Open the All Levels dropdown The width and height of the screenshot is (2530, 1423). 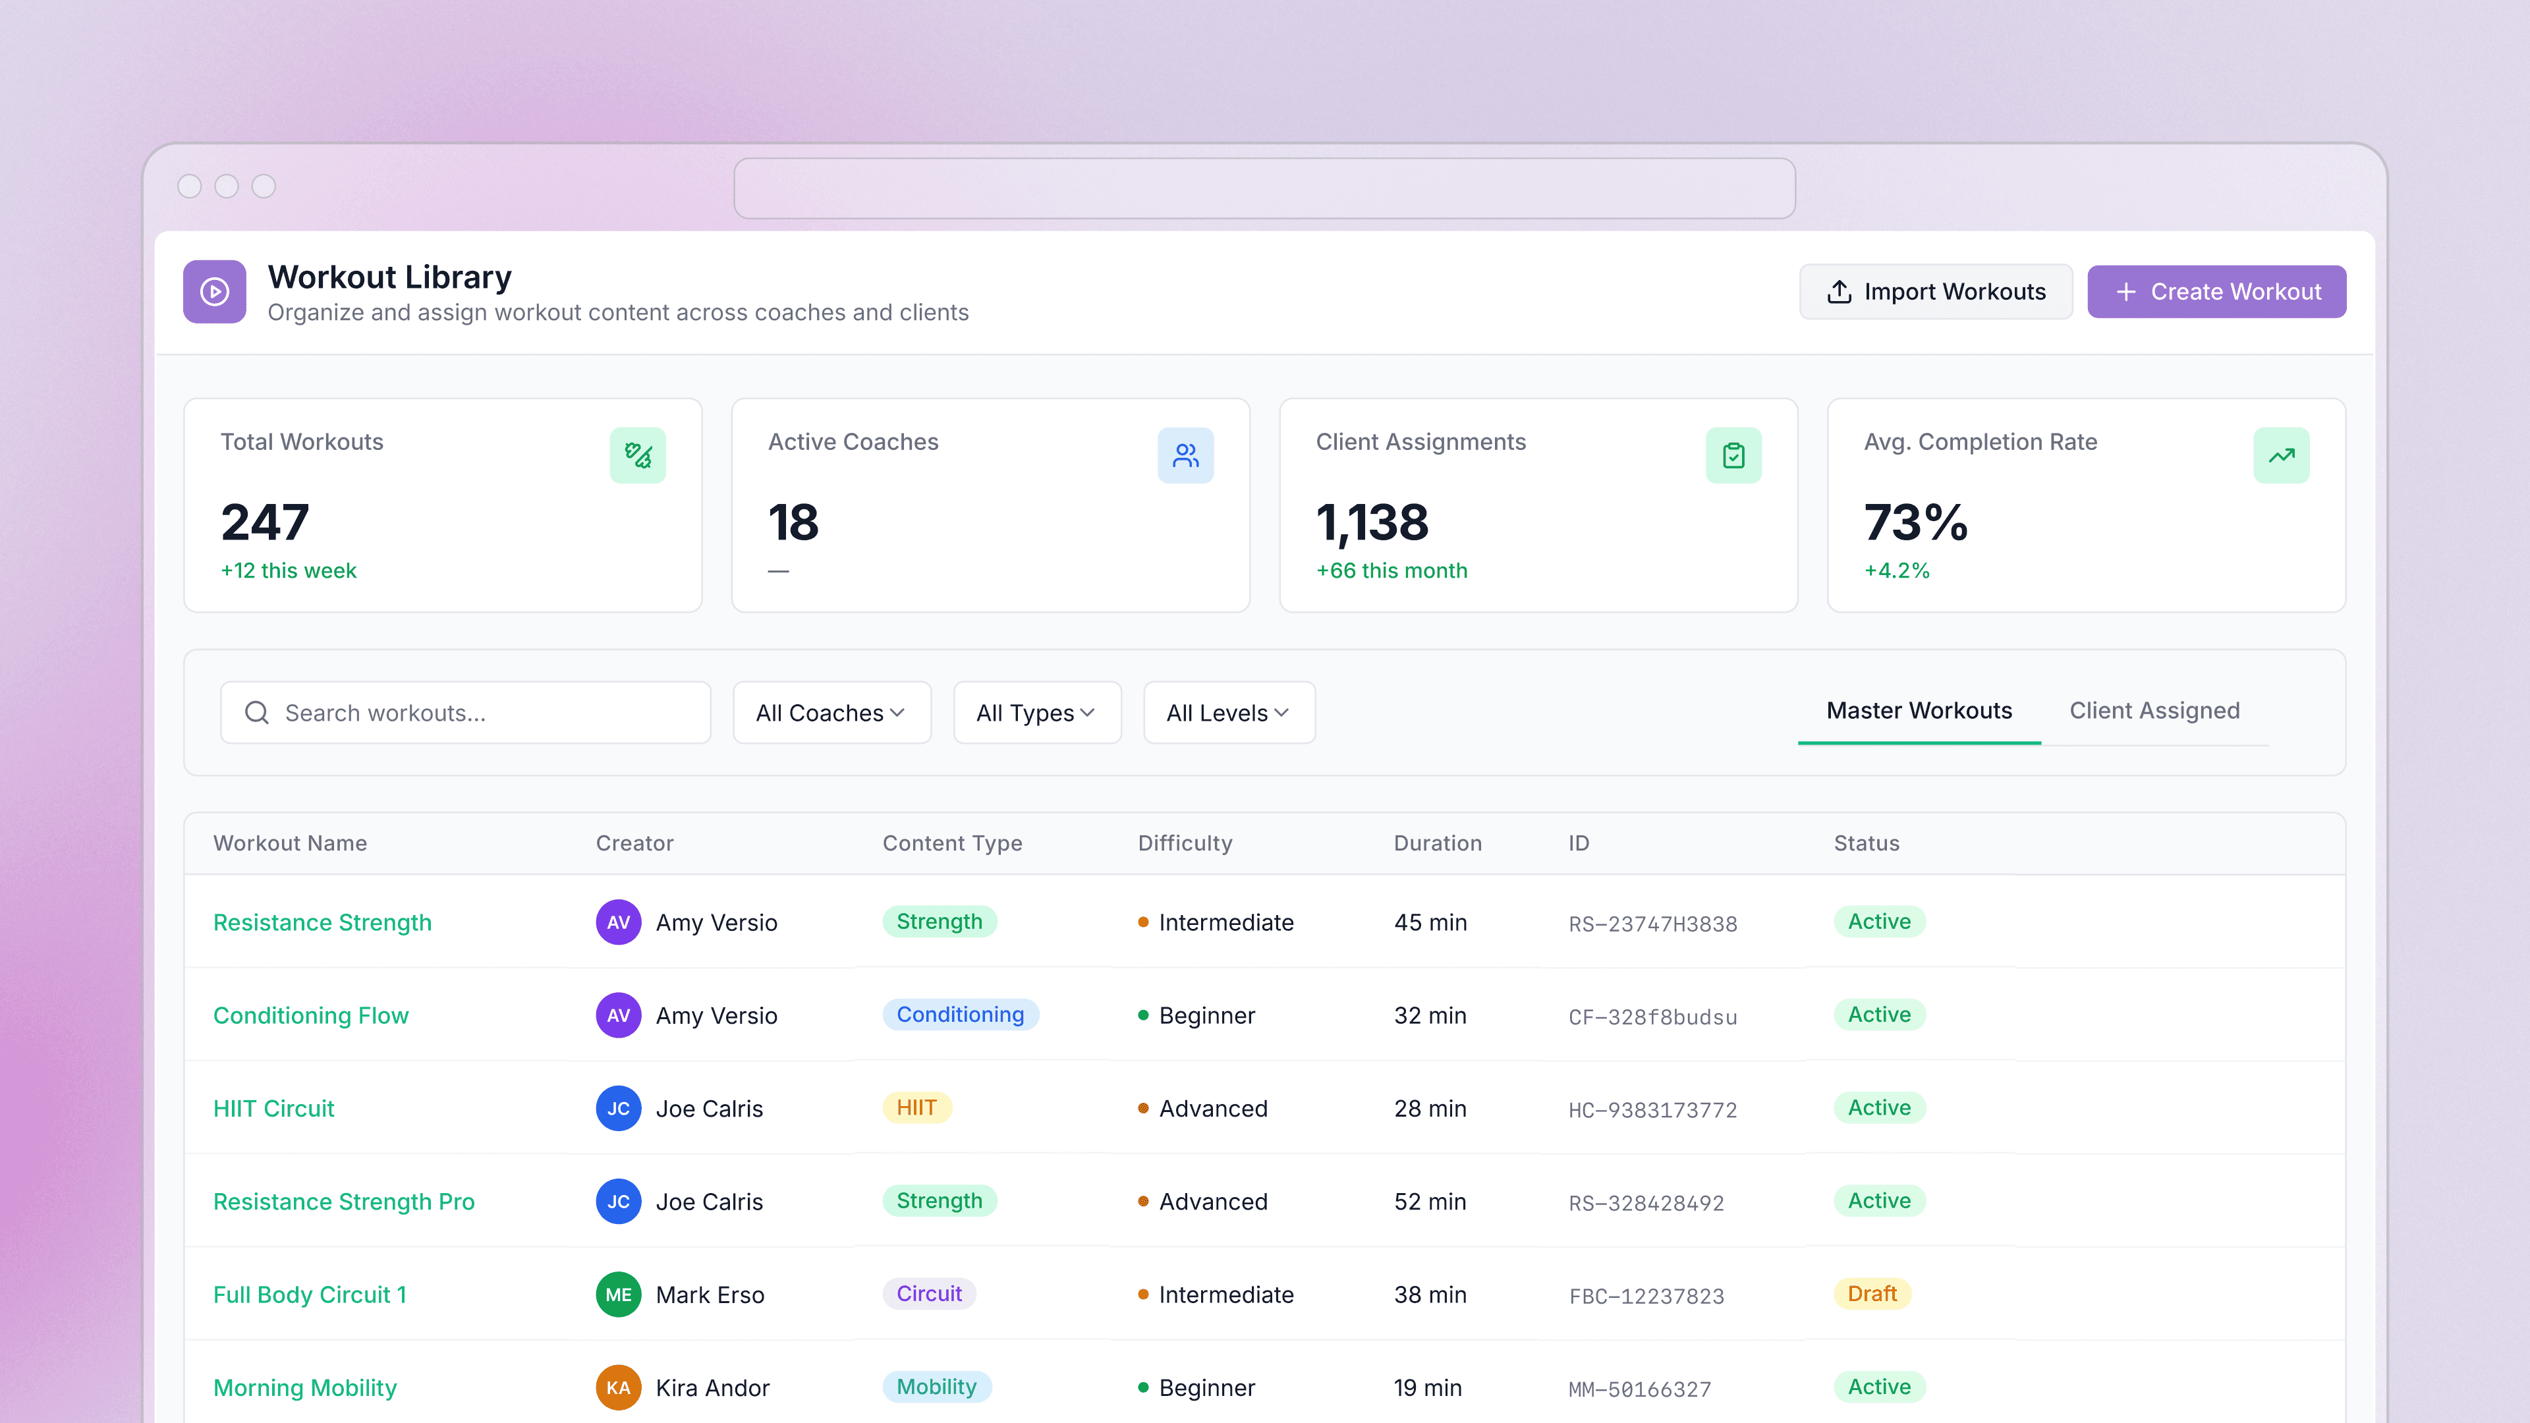click(x=1229, y=713)
